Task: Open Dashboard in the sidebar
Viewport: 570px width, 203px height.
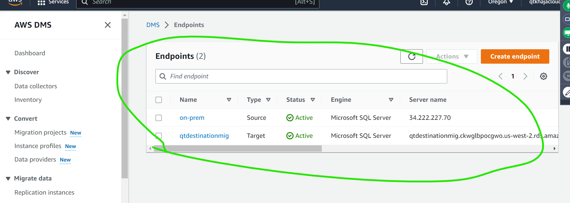Action: 30,53
